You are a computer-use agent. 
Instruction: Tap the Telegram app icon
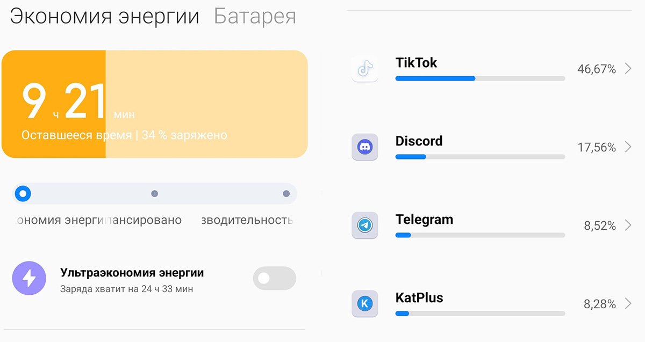[x=365, y=225]
